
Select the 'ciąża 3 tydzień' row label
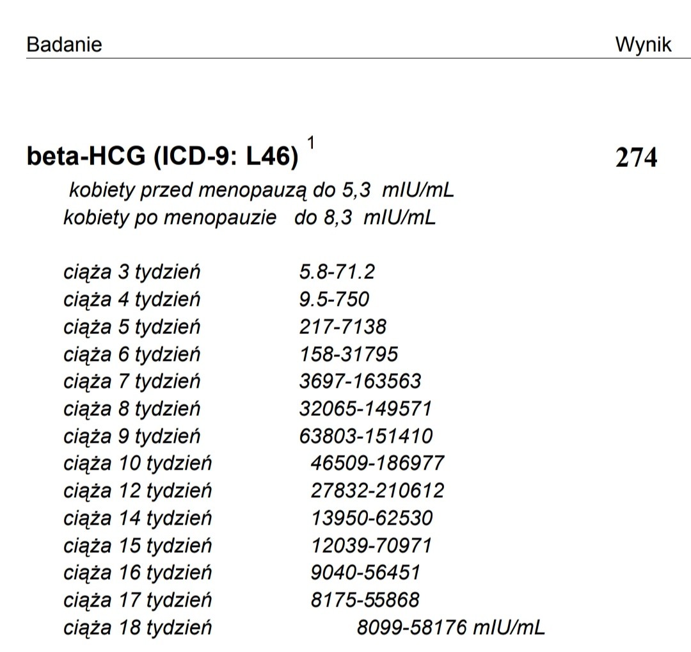132,272
